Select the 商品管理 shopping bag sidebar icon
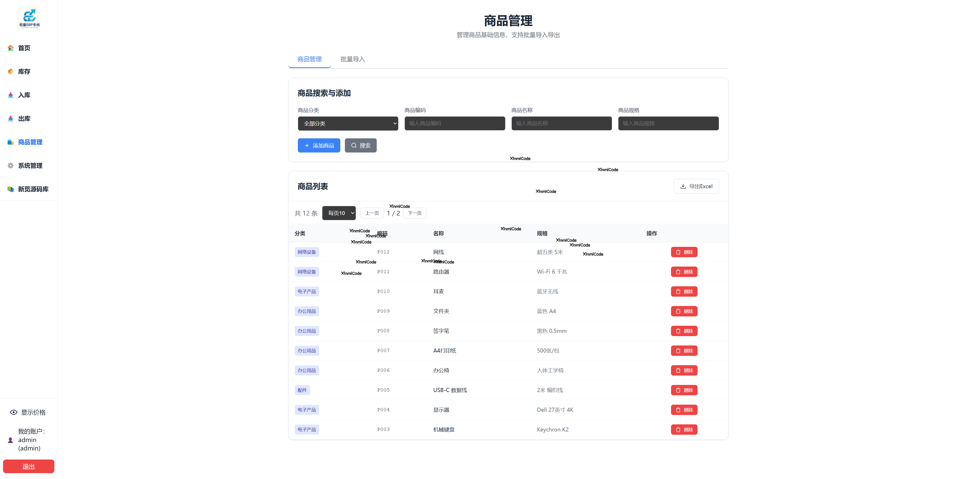 tap(10, 142)
